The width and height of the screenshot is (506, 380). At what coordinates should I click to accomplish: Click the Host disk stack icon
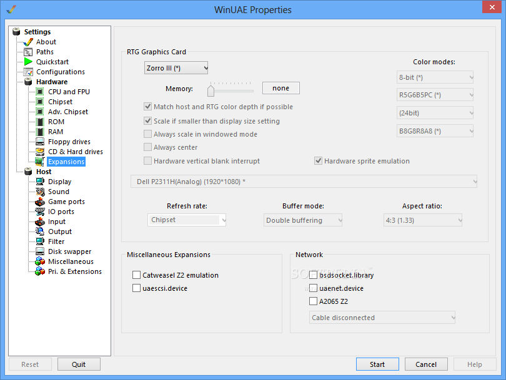click(28, 172)
